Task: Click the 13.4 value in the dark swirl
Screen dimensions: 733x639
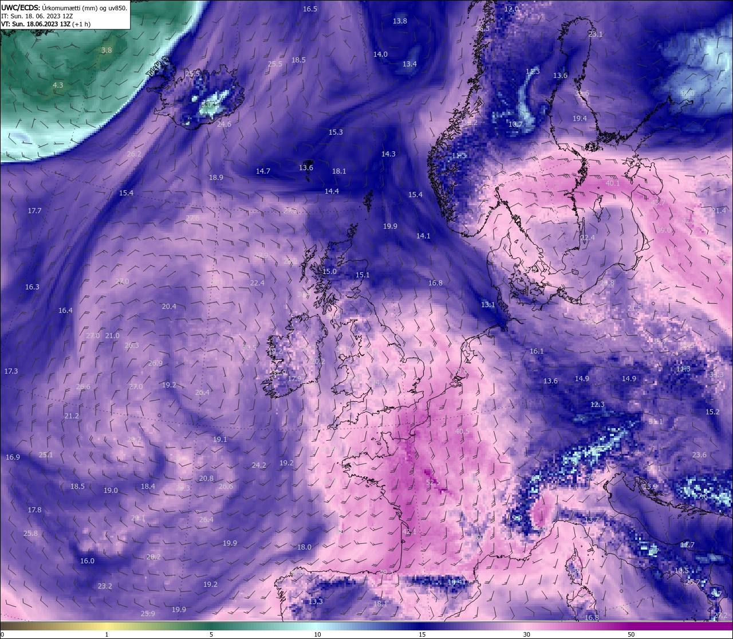Action: (409, 64)
